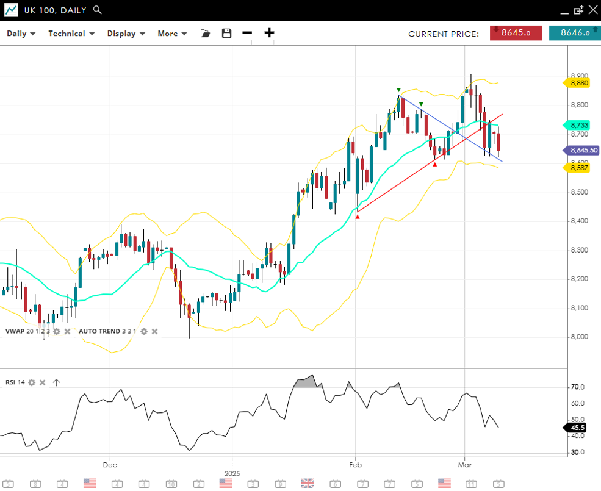The height and width of the screenshot is (491, 601).
Task: Save chart using the floppy disk icon
Action: 226,34
